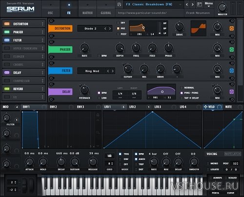Click the Distortion rack enable icon in sidebar
Image resolution: width=244 pixels, height=197 pixels.
[x=7, y=24]
